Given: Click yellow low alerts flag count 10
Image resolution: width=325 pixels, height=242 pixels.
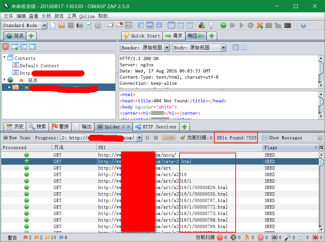Looking at the screenshot, I should coord(47,237).
